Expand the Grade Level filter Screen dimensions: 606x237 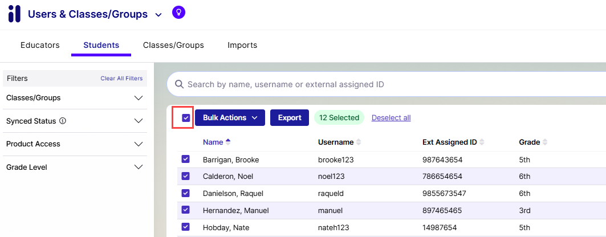pos(138,167)
